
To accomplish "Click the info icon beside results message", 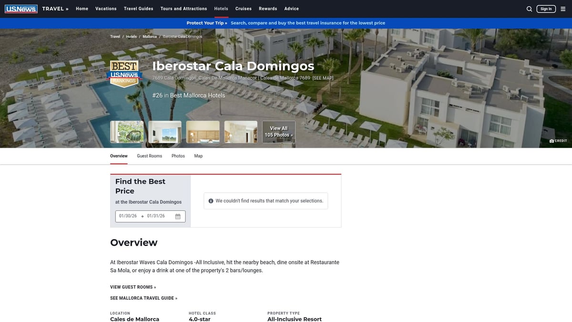I will tap(211, 200).
